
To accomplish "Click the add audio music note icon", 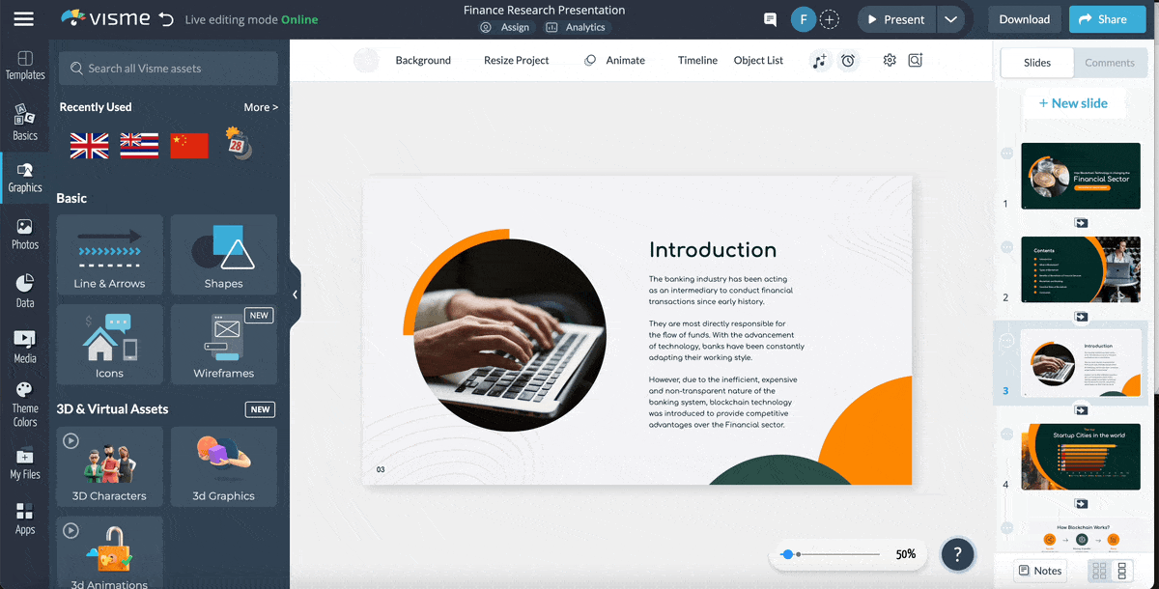I will [x=819, y=61].
